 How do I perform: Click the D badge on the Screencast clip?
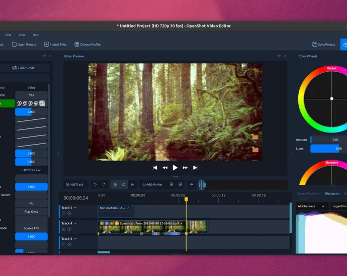107,223
